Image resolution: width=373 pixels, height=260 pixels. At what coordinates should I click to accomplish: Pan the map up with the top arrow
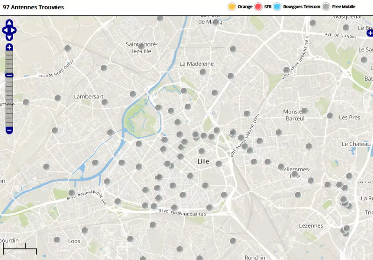click(9, 23)
